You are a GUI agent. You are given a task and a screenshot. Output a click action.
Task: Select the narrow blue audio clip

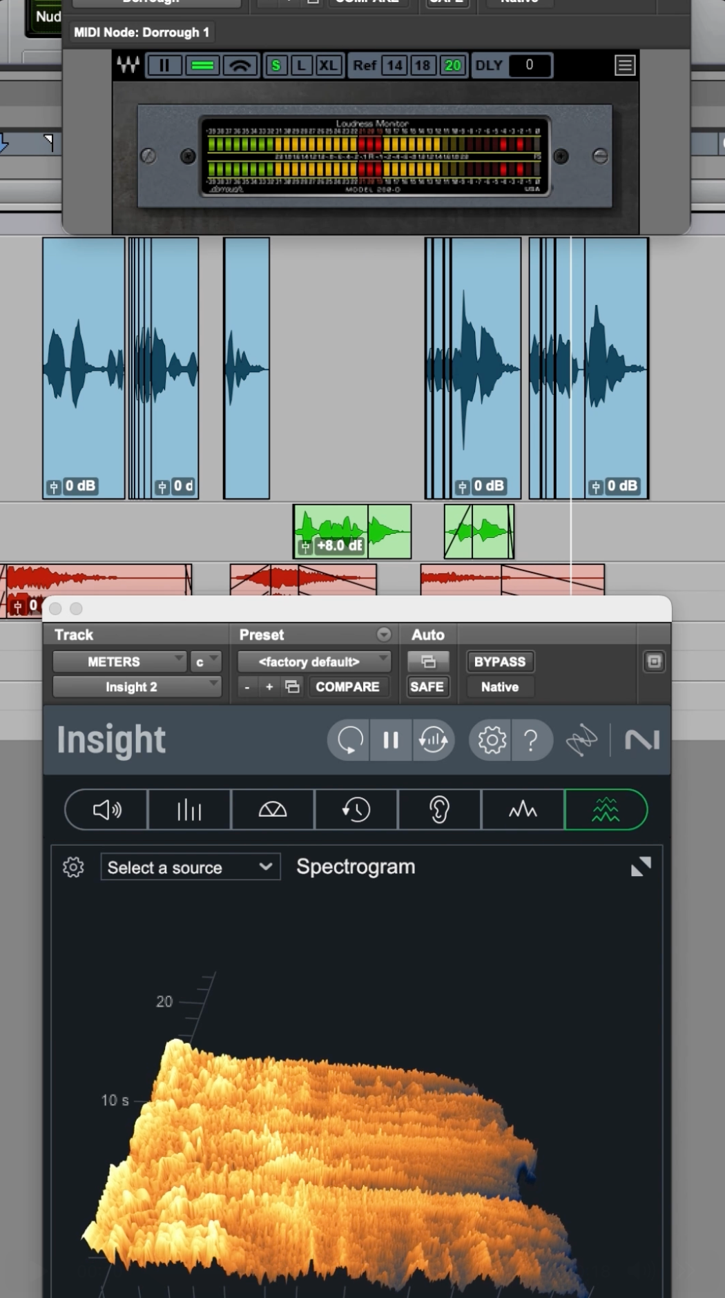246,368
